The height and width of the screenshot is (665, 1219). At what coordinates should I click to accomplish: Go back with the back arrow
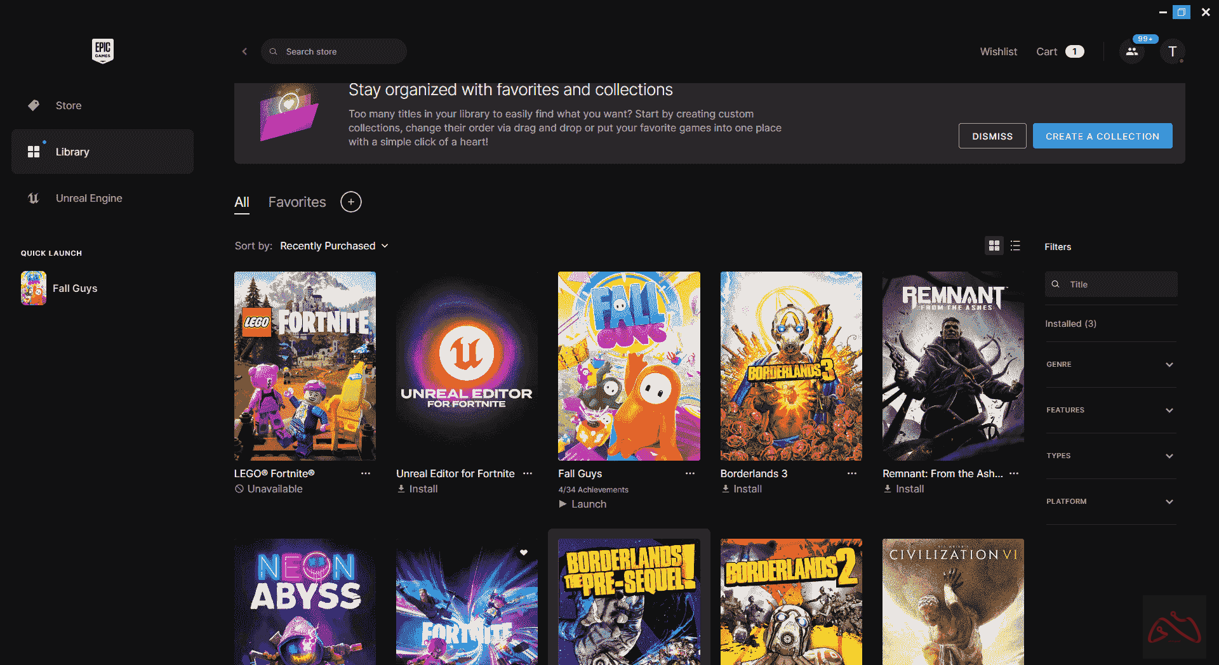pos(244,51)
